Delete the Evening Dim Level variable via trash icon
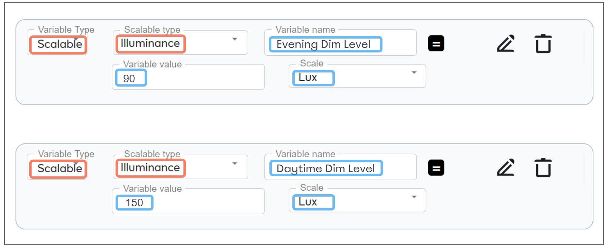 click(x=543, y=43)
